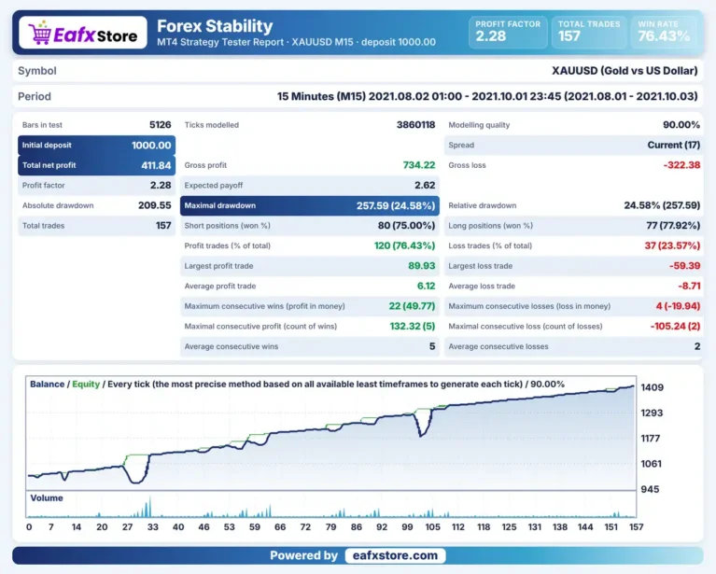Click the trade number 157 on x-axis

[x=636, y=527]
